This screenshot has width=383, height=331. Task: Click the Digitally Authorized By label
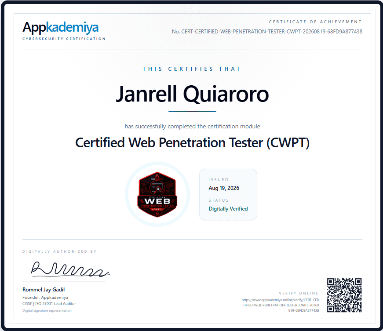60,251
